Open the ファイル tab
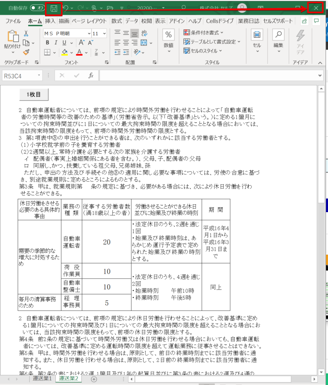Image resolution: width=328 pixels, height=385 pixels. [13, 21]
